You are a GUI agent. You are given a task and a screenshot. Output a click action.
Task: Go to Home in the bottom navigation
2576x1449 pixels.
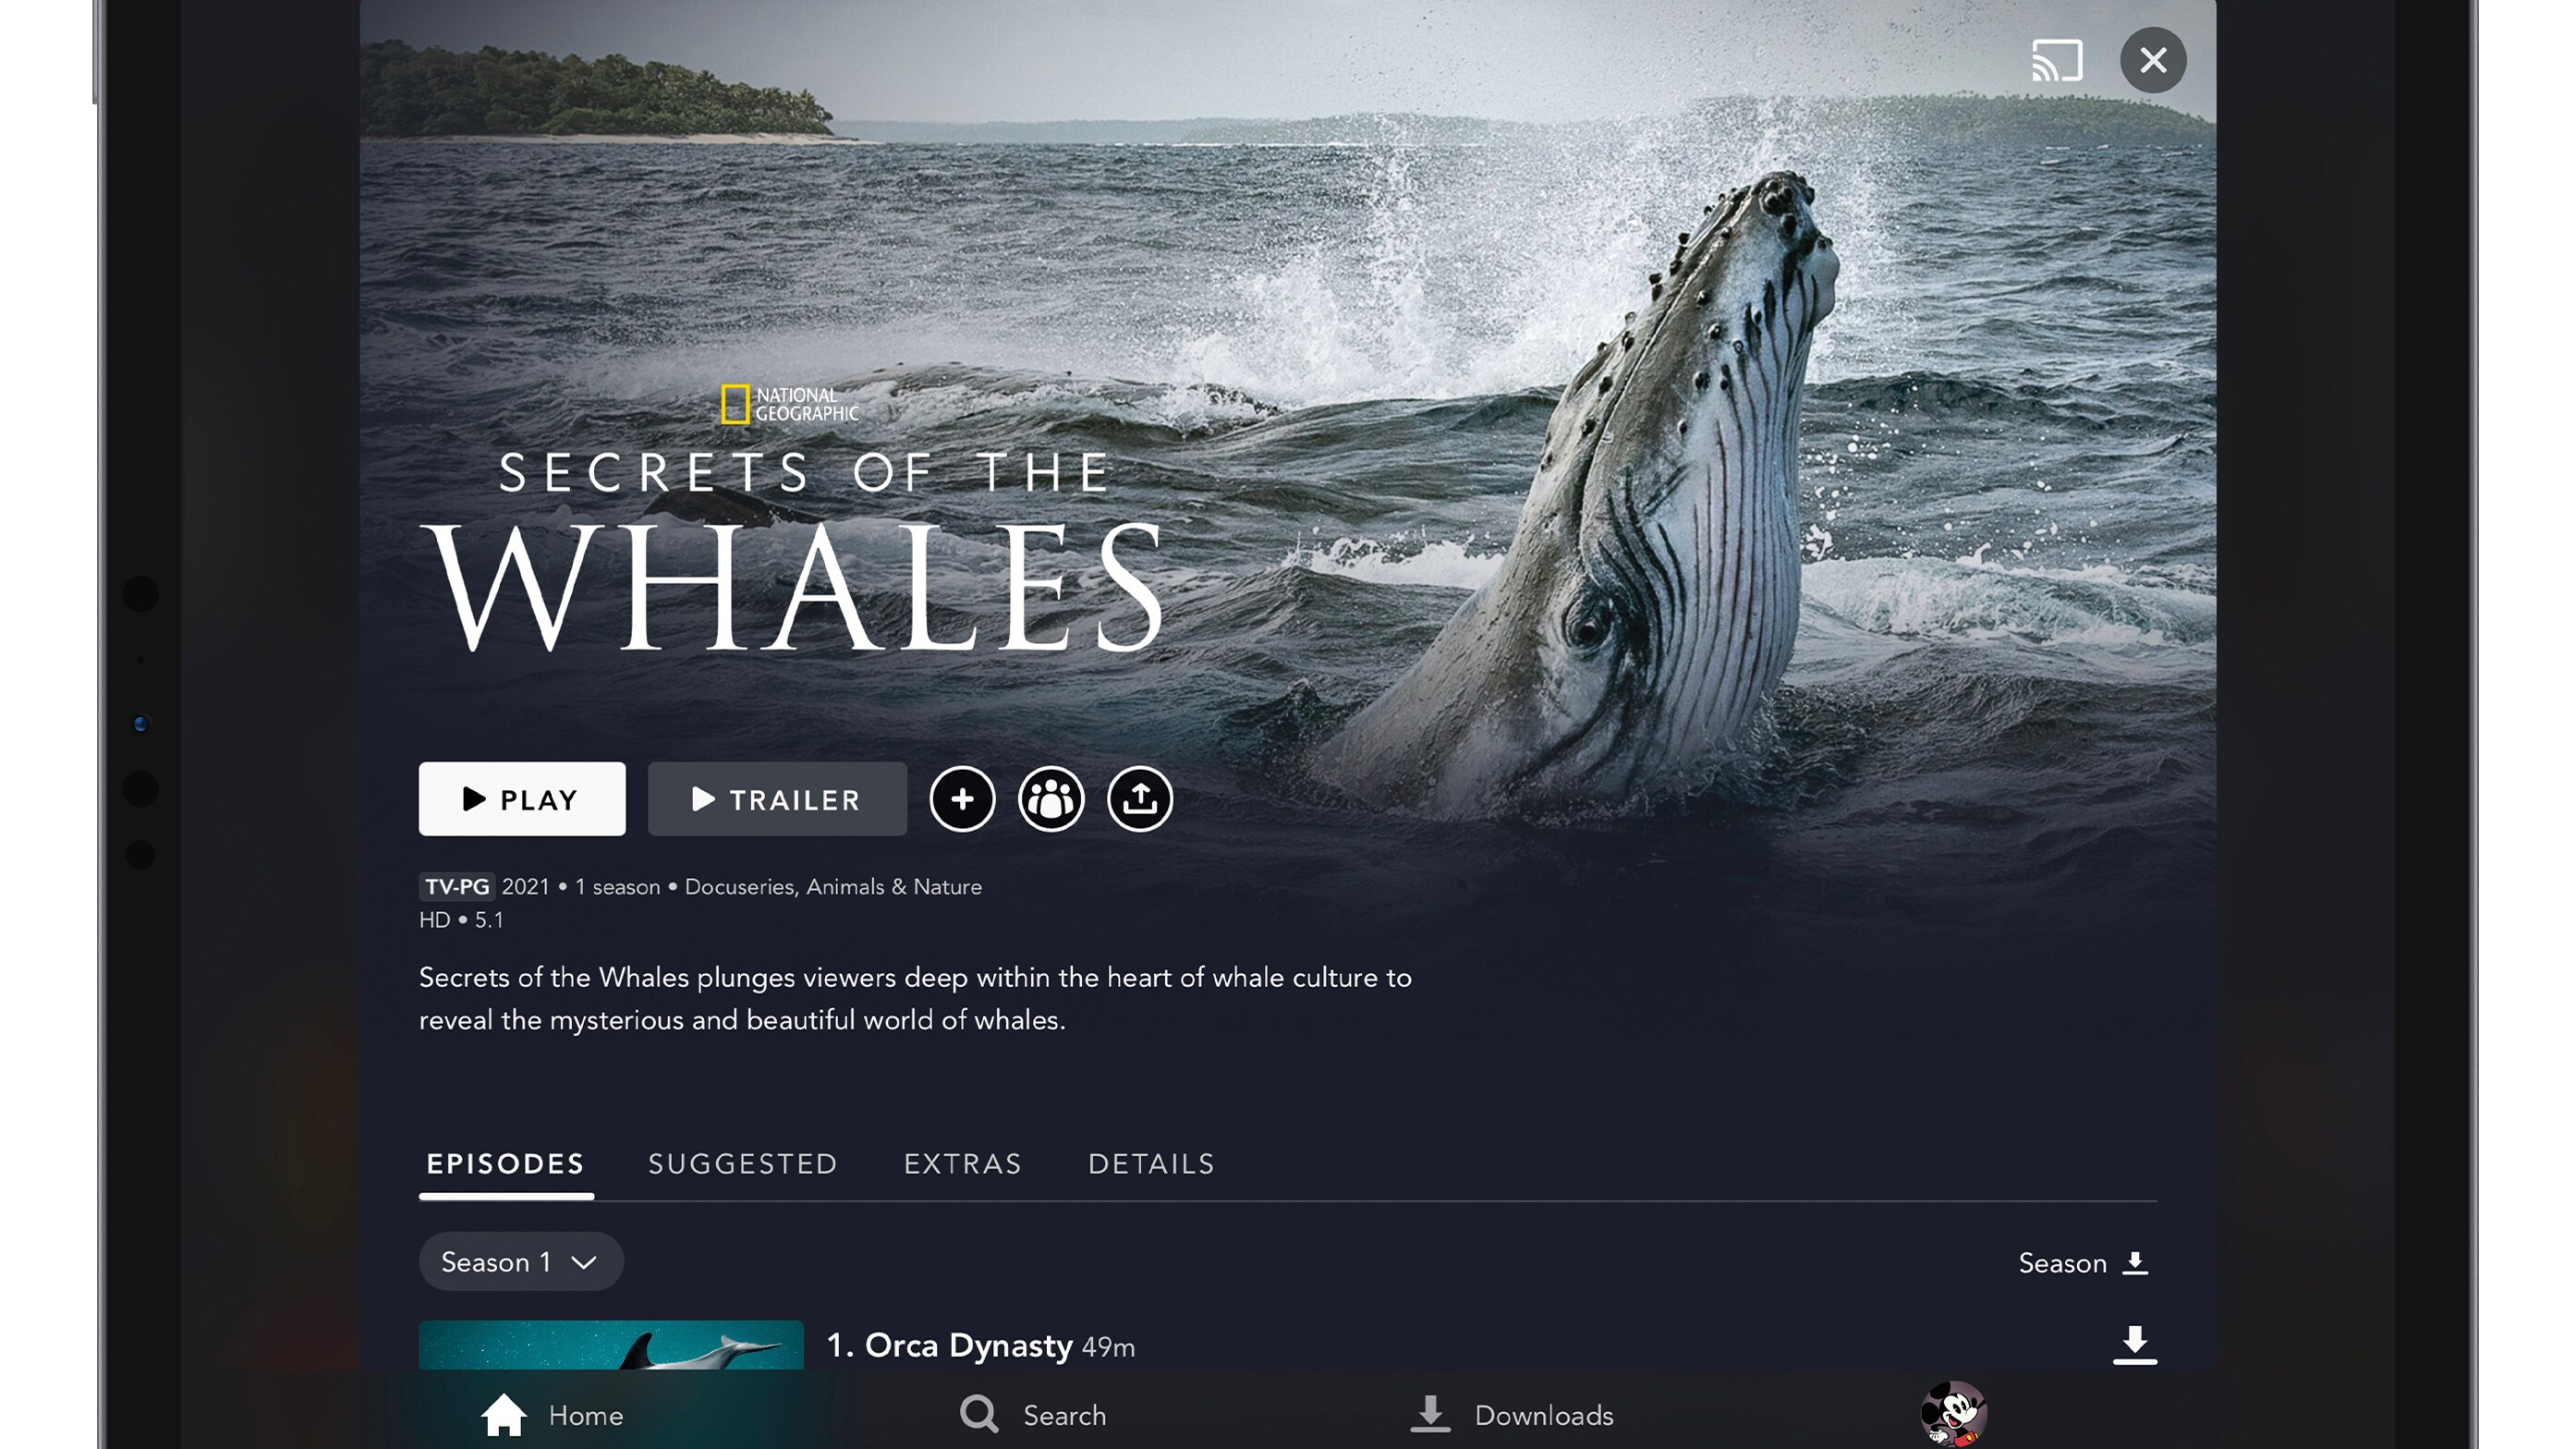(552, 1415)
